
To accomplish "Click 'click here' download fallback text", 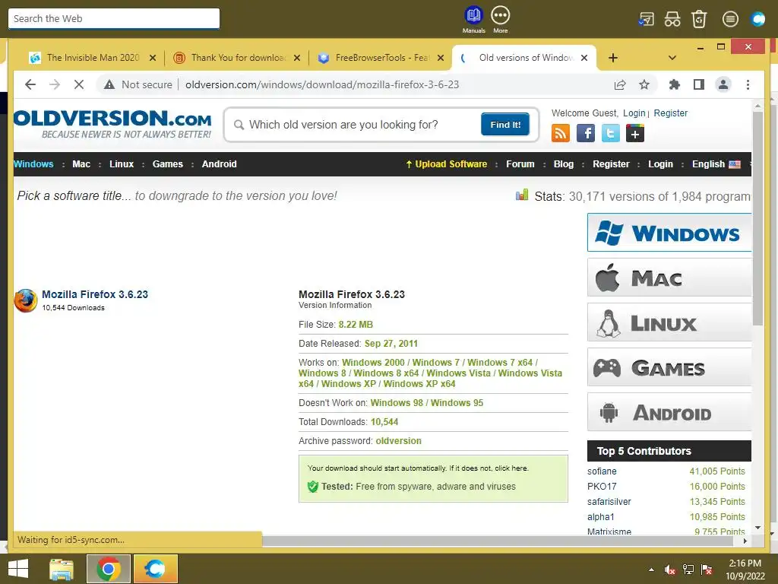I will click(x=511, y=468).
